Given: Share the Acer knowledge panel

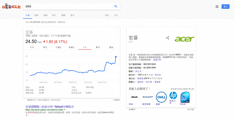Looking at the screenshot, I should point(167,38).
